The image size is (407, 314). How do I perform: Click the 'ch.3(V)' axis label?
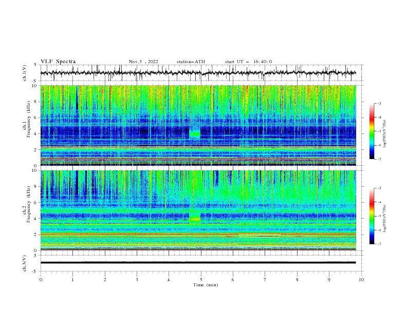point(24,263)
